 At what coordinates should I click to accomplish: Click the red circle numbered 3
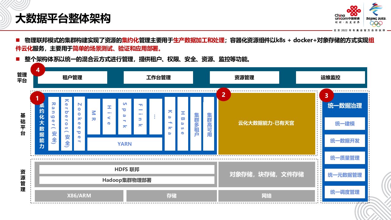pos(327,96)
